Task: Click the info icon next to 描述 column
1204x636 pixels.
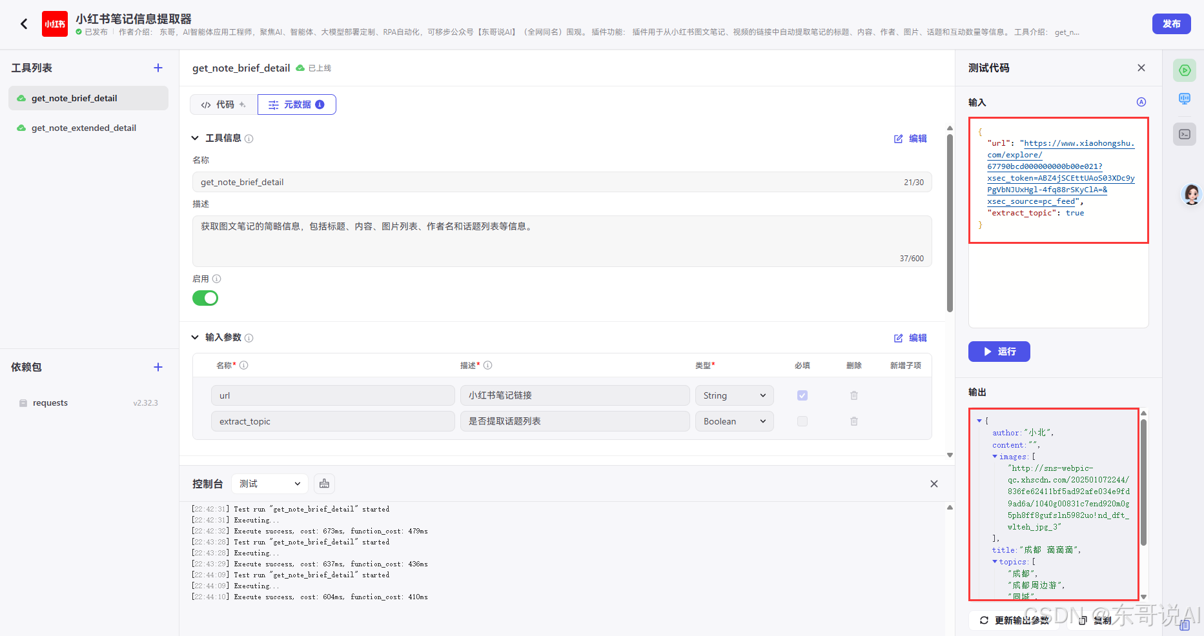Action: coord(488,365)
